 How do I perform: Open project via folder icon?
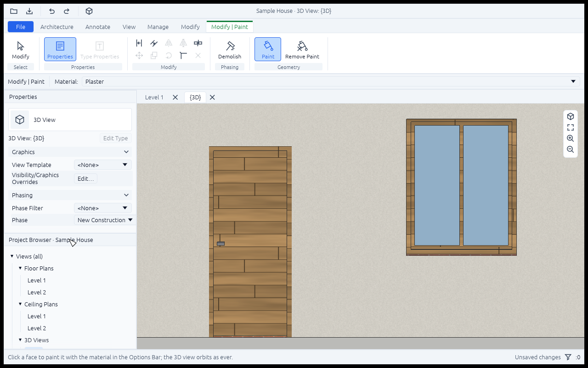[x=14, y=11]
